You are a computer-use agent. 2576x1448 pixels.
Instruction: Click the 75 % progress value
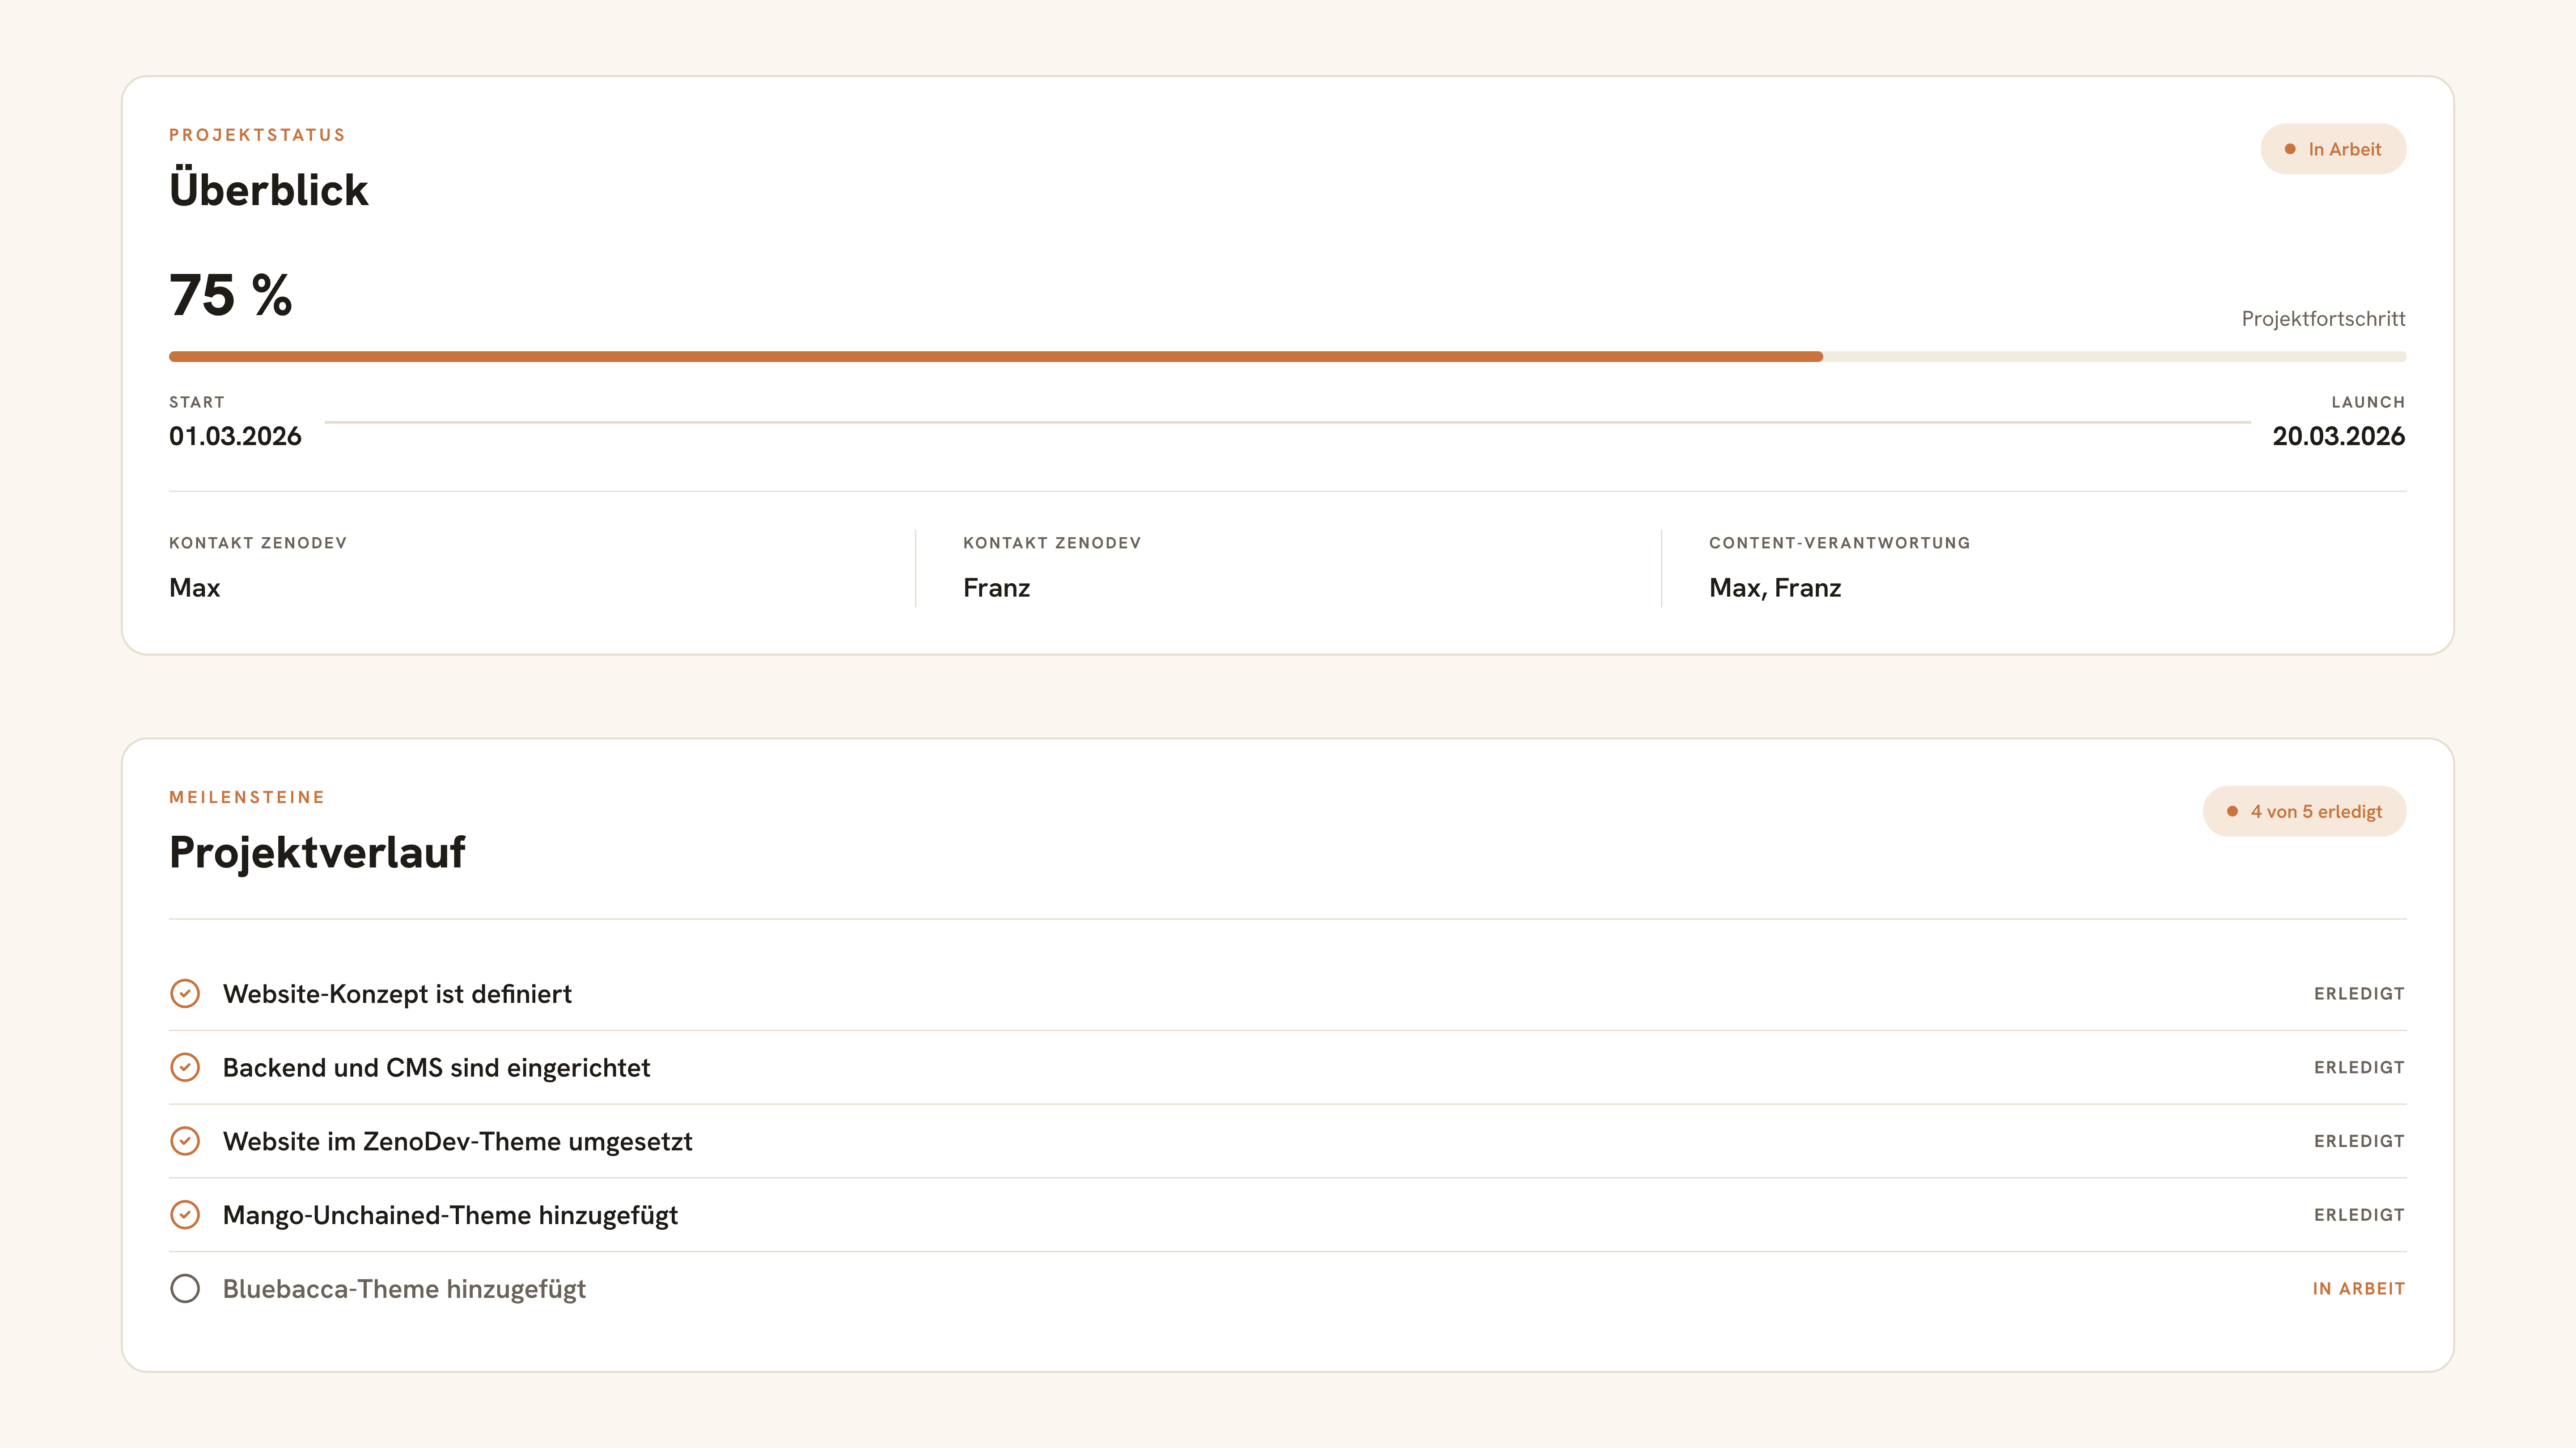pyautogui.click(x=231, y=296)
